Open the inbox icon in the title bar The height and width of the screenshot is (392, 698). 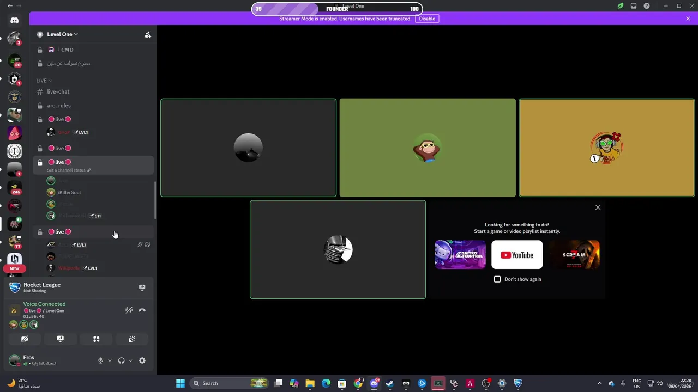pos(633,6)
